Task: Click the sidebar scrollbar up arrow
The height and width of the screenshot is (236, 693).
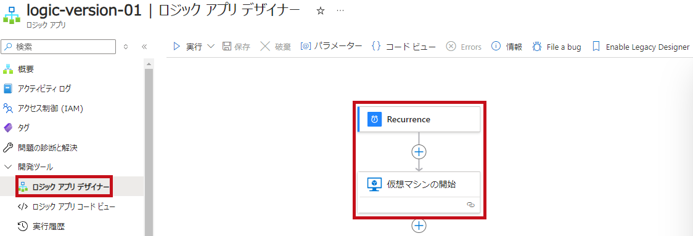Action: click(149, 65)
